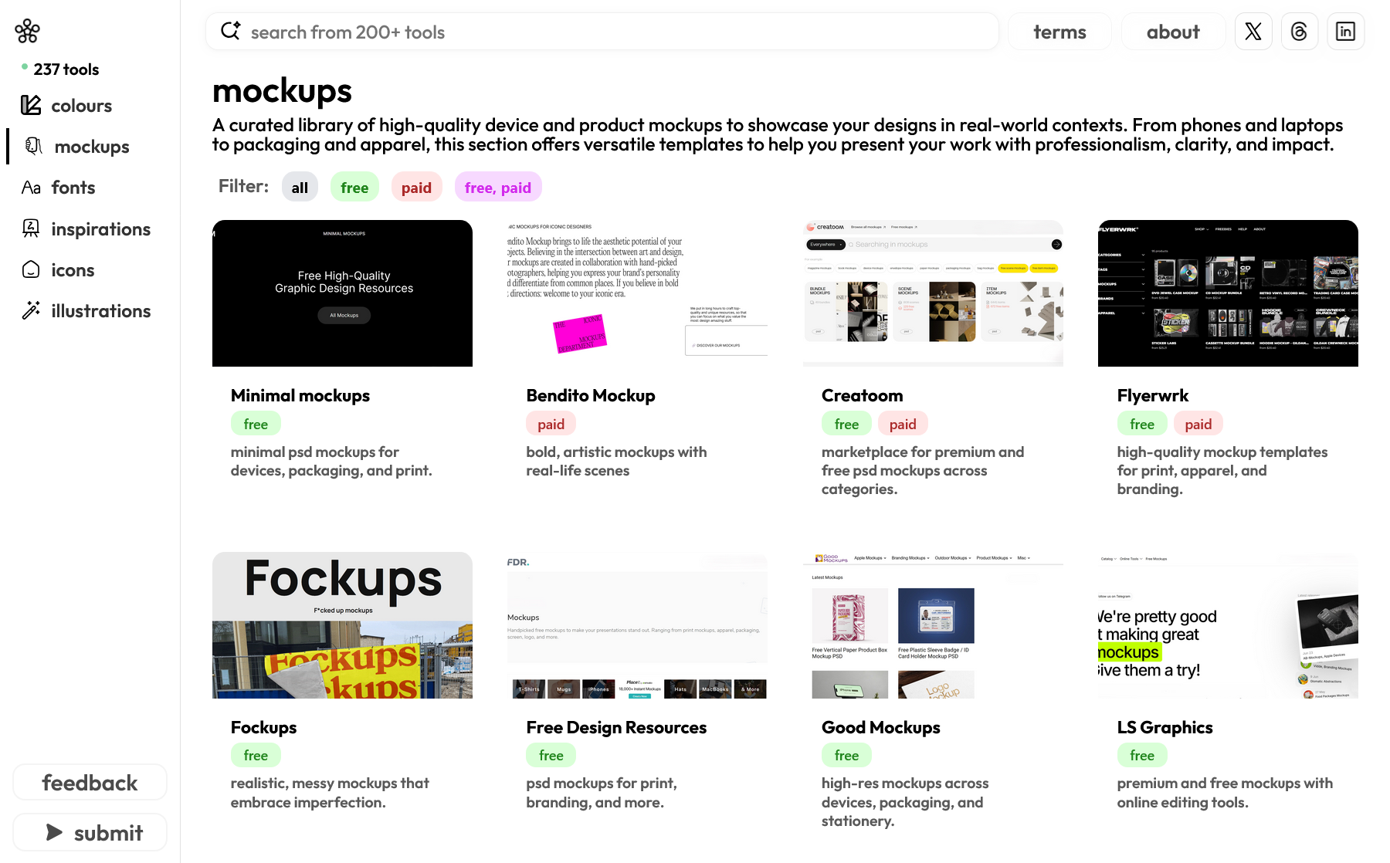Open the icons section from the sidebar
This screenshot has width=1390, height=863.
tap(31, 269)
